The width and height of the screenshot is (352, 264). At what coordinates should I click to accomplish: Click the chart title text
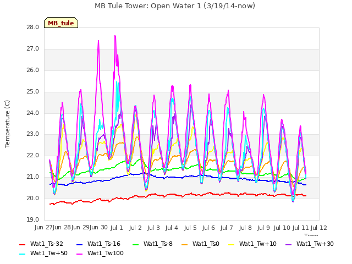[175, 6]
